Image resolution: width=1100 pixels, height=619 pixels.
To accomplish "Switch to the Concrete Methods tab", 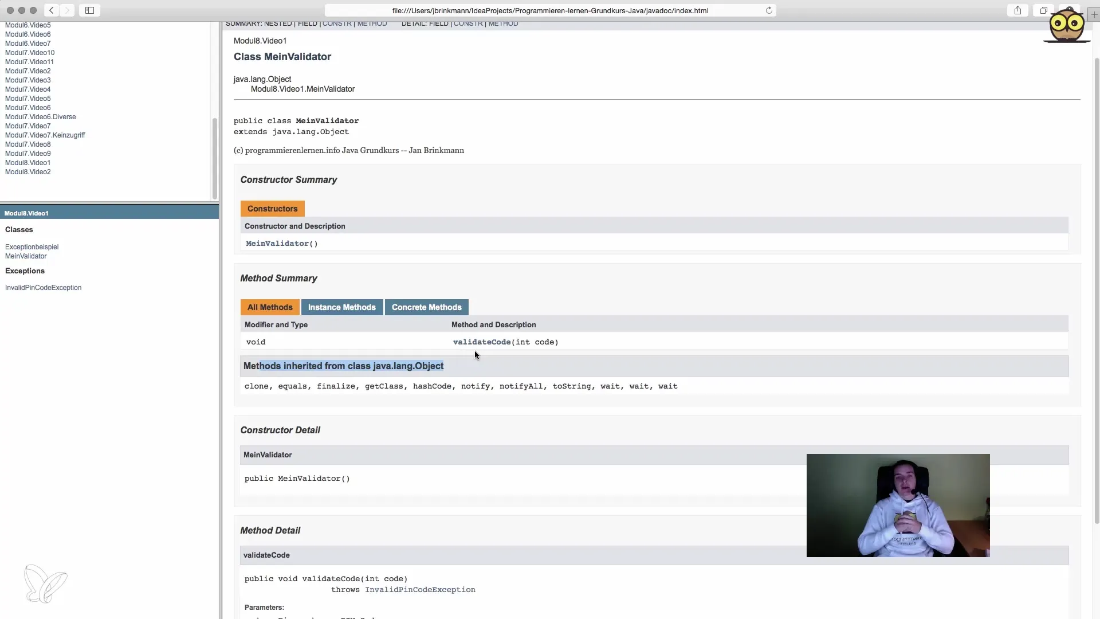I will (426, 307).
